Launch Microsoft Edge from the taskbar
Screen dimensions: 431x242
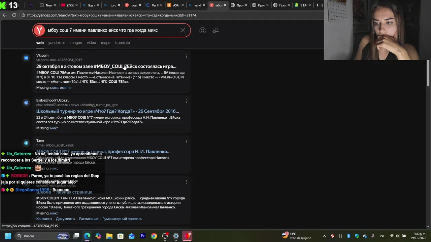click(87, 236)
